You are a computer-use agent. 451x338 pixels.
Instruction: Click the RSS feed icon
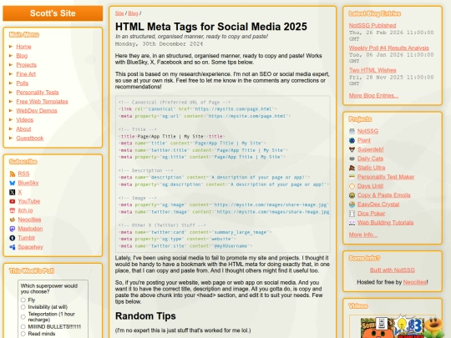pos(12,174)
